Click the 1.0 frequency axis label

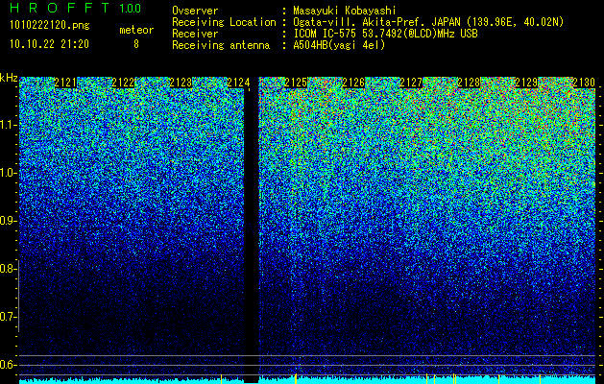pos(8,174)
